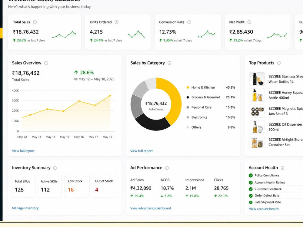Click the Net Profit info icon

pyautogui.click(x=249, y=22)
